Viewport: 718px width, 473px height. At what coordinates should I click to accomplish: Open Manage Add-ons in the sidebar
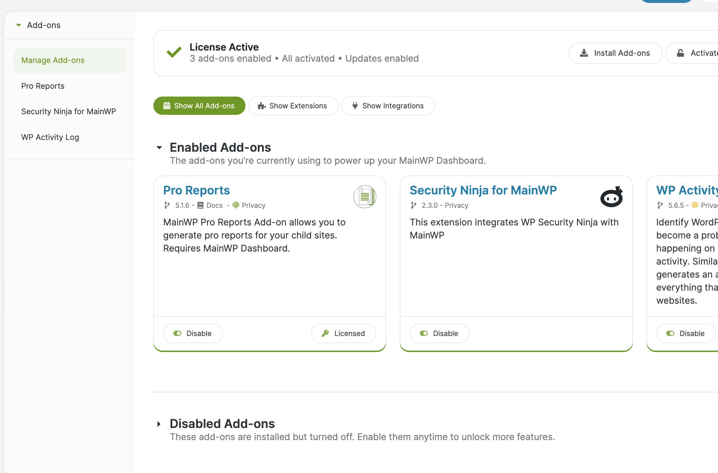click(70, 60)
